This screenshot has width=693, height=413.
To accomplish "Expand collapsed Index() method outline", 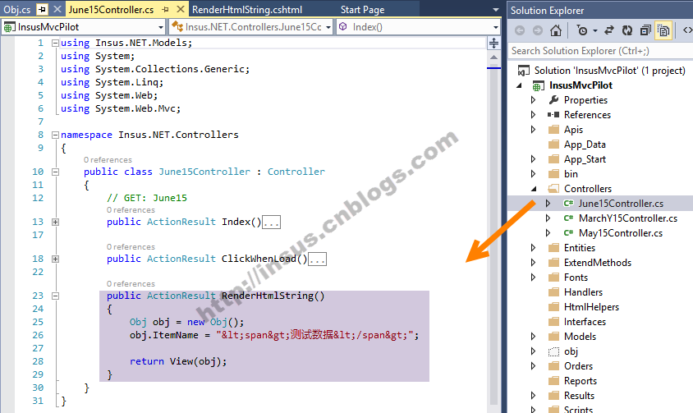I will pos(55,222).
